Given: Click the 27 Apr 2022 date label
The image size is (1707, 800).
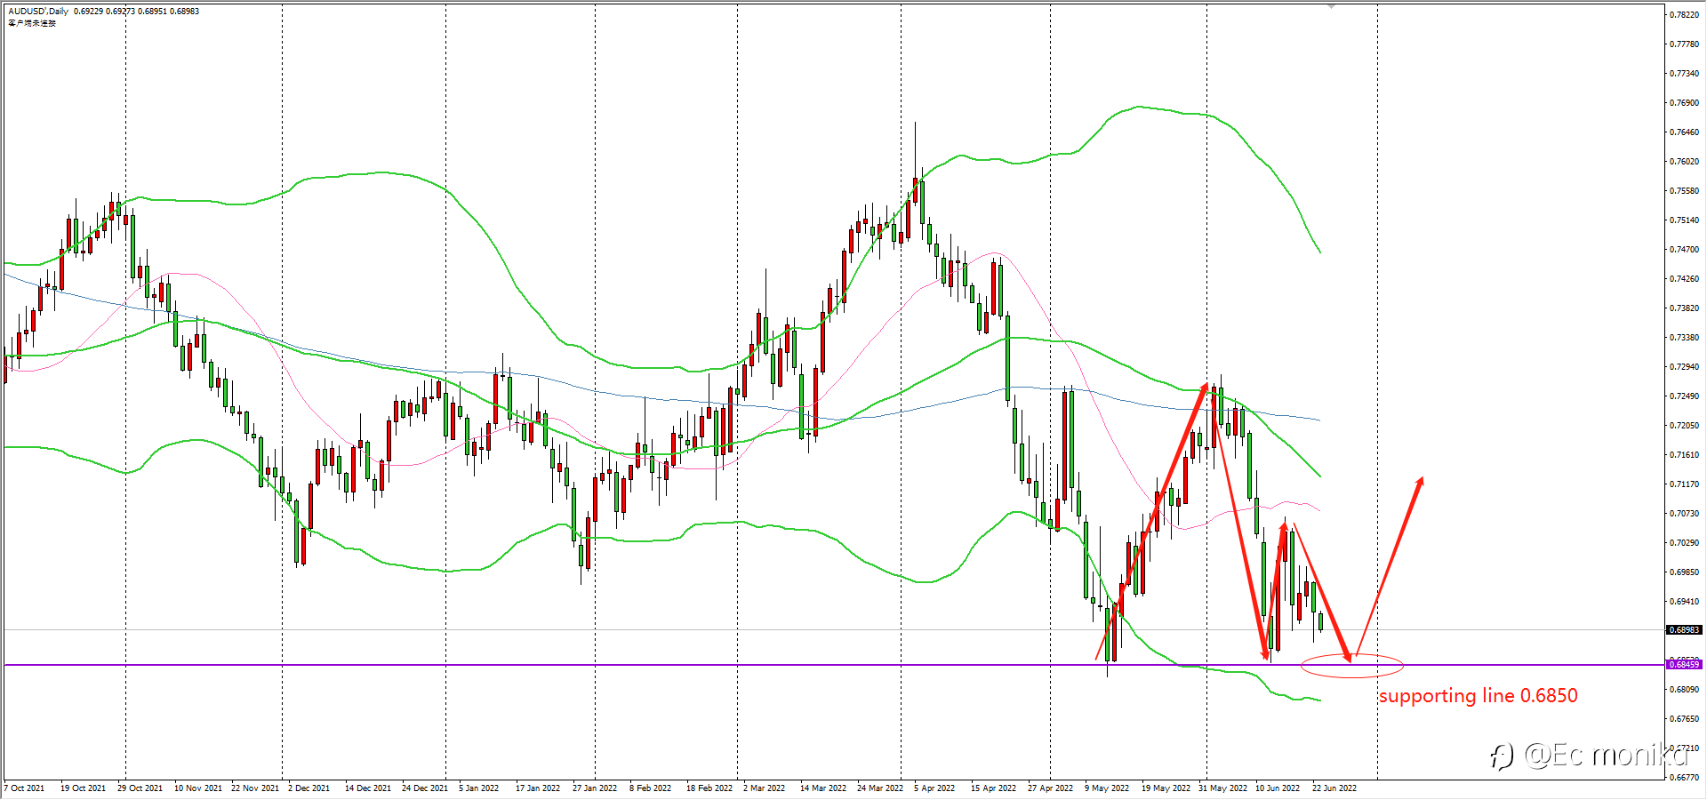Looking at the screenshot, I should [x=1050, y=788].
